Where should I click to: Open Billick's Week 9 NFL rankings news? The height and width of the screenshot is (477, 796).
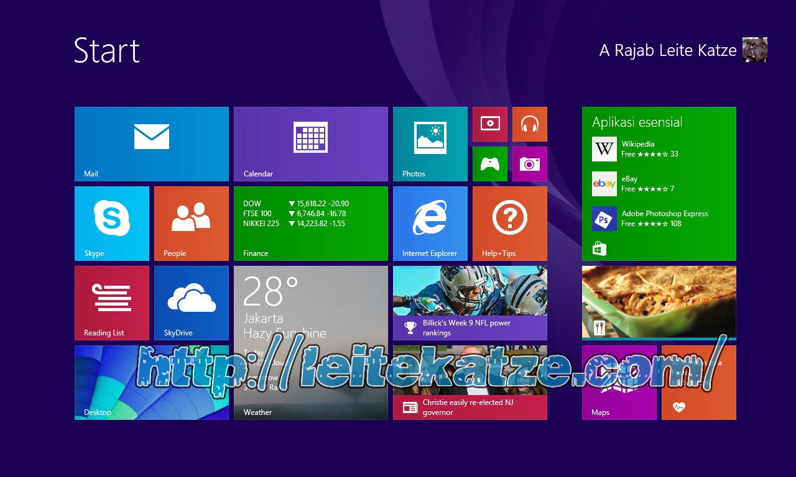(x=470, y=303)
